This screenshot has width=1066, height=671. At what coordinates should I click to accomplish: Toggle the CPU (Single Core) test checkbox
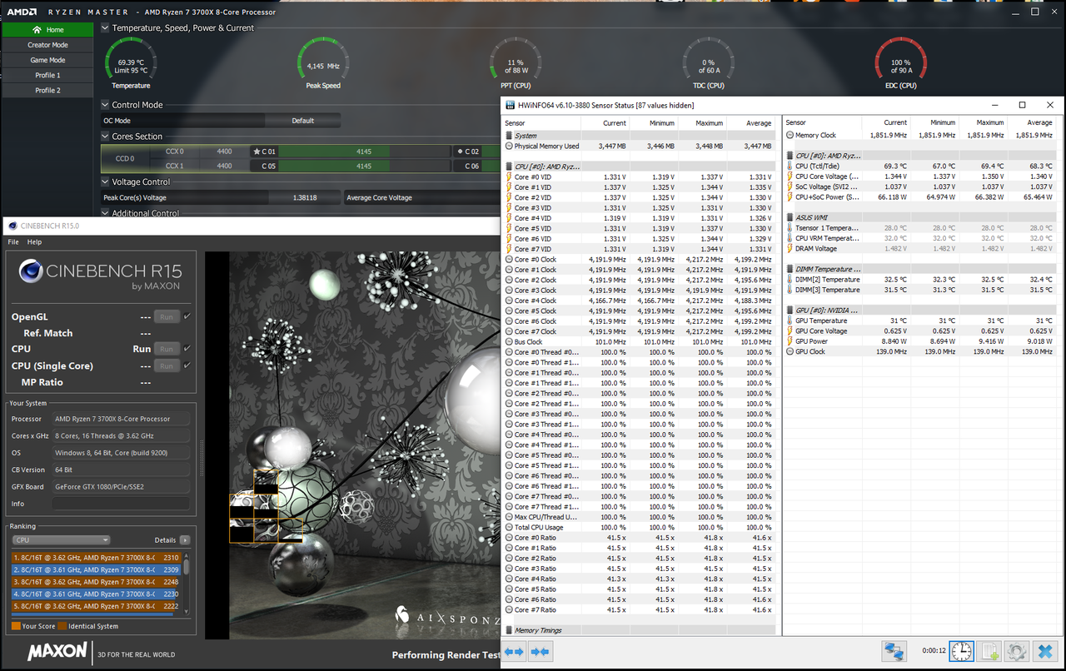[187, 365]
